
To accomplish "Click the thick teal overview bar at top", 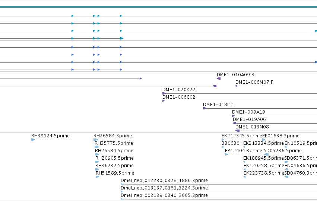I will click(x=159, y=7).
